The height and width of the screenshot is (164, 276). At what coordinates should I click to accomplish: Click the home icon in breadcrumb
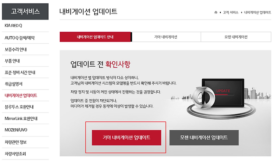point(216,12)
